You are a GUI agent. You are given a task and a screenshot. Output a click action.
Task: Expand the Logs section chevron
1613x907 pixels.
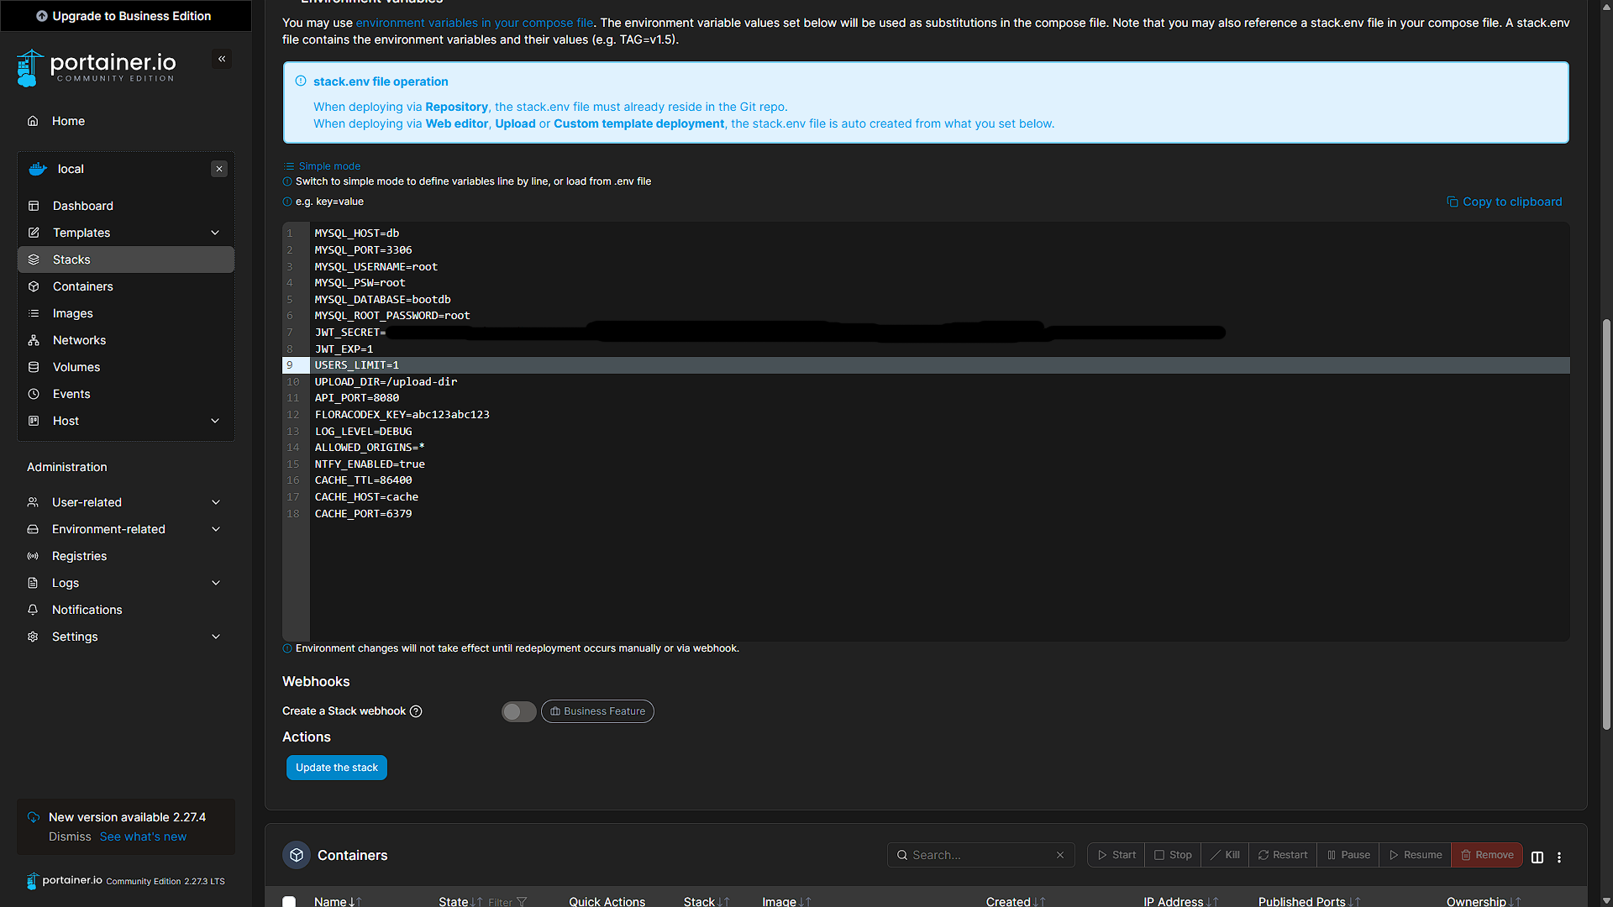coord(216,583)
